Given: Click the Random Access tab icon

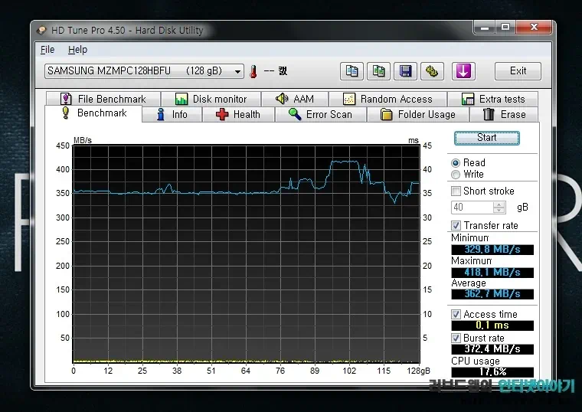Looking at the screenshot, I should pos(349,99).
